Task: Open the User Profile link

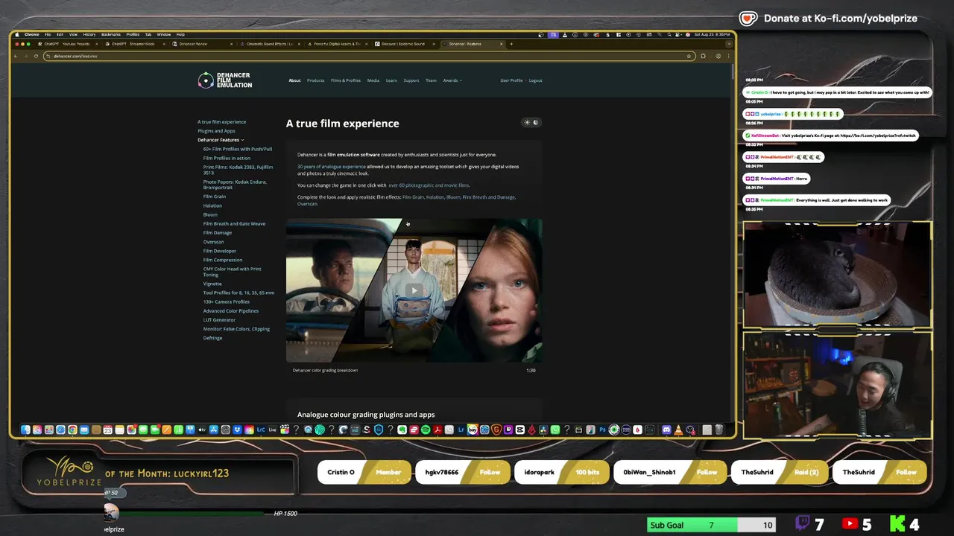Action: click(511, 80)
